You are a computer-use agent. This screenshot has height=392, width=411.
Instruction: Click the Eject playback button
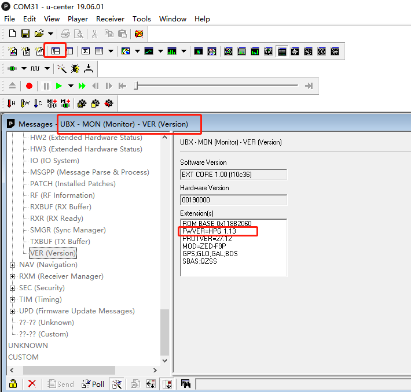click(x=12, y=86)
